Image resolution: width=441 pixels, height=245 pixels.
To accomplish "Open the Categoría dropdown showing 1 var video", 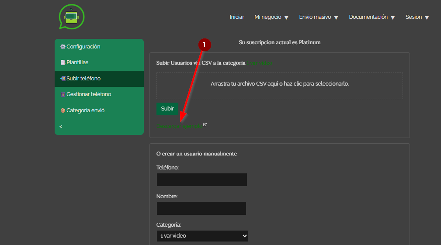I will coord(202,236).
